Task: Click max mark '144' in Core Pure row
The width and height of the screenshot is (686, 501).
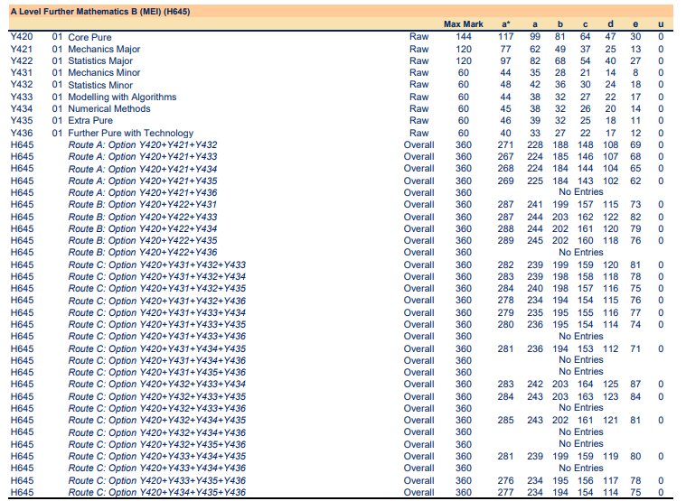Action: click(x=464, y=37)
